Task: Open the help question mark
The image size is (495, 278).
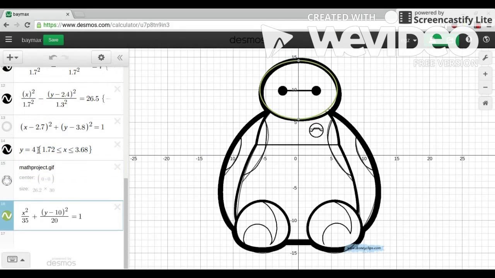Action: (x=468, y=40)
